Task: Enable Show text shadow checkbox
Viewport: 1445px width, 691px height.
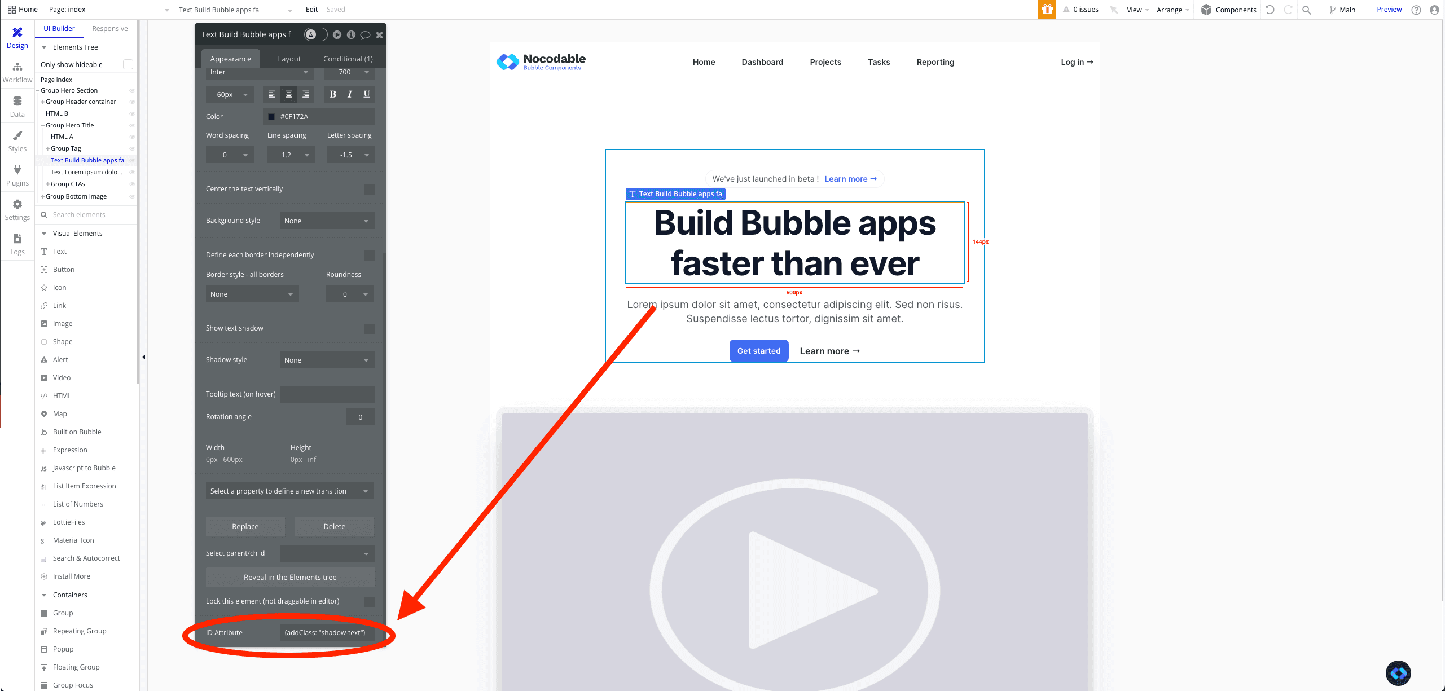Action: (370, 328)
